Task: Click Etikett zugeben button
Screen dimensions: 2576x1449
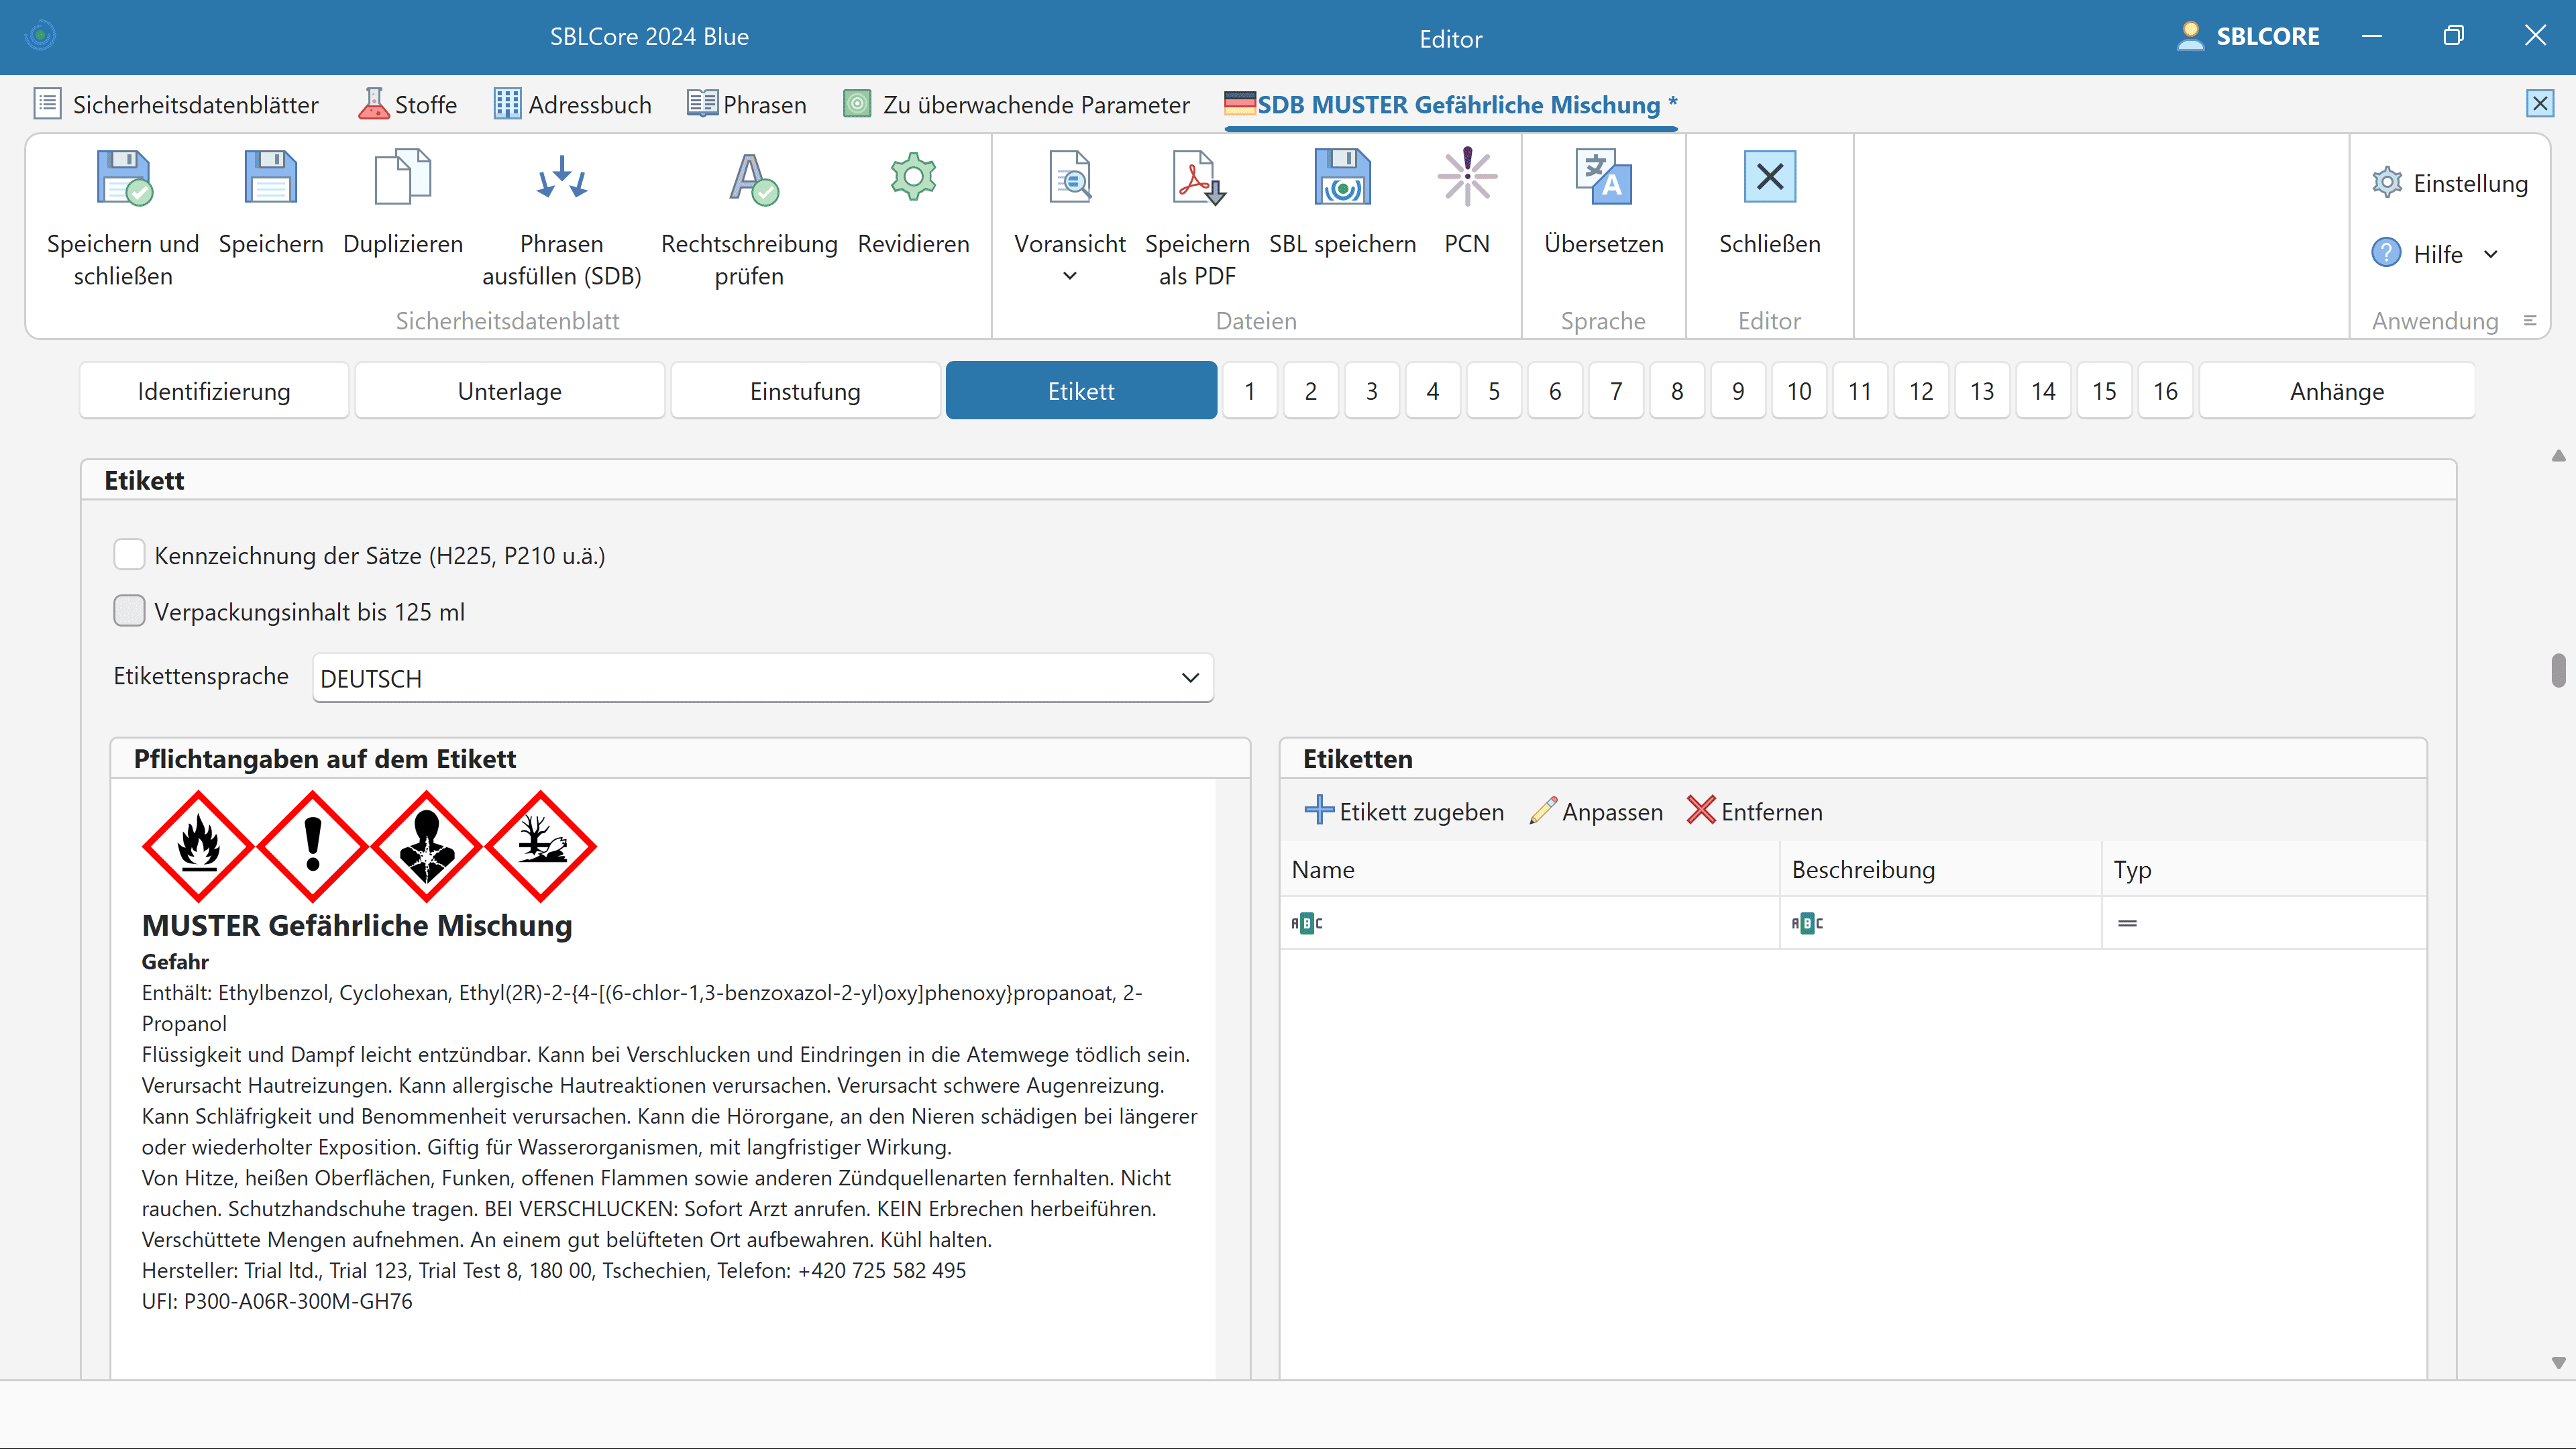Action: [1404, 811]
